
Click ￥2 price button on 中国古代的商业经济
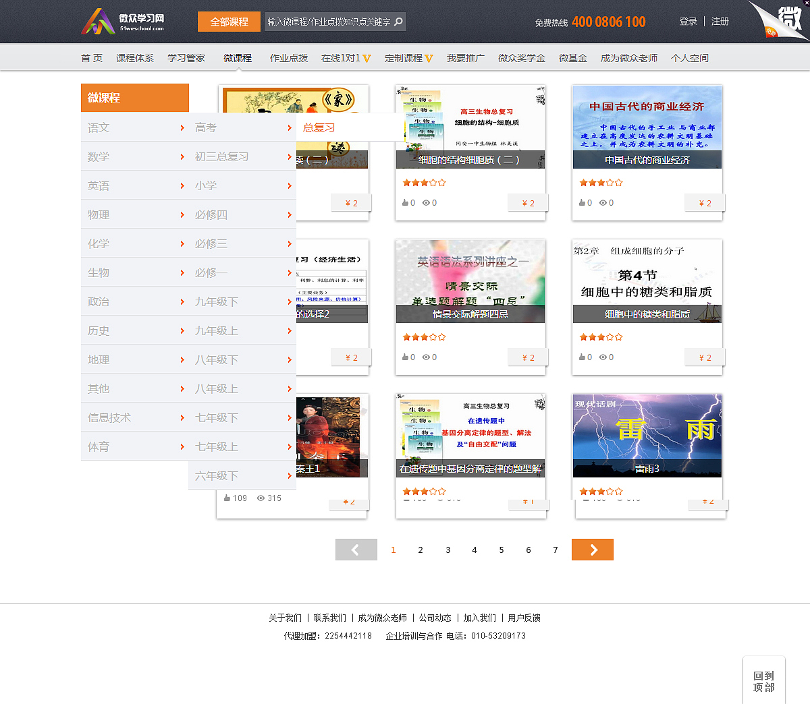pos(705,203)
